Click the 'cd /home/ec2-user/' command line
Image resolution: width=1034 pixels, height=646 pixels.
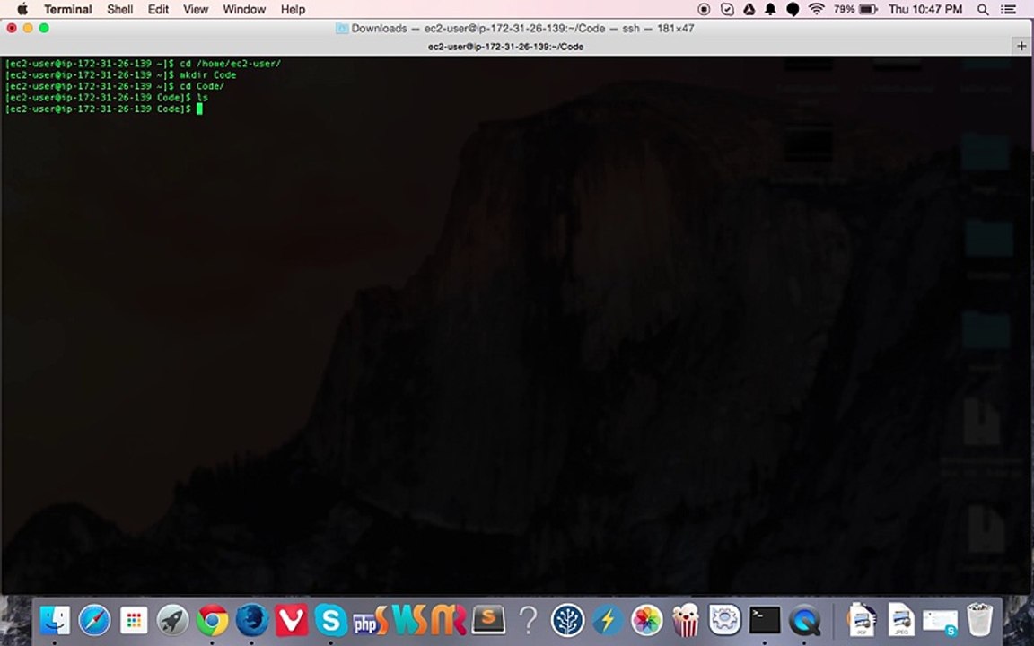230,64
